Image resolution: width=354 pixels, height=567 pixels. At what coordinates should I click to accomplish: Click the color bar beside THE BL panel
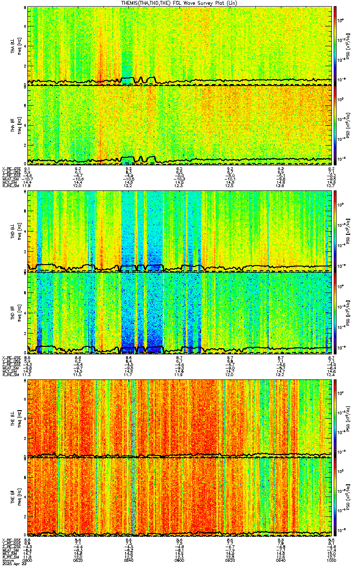(335, 418)
